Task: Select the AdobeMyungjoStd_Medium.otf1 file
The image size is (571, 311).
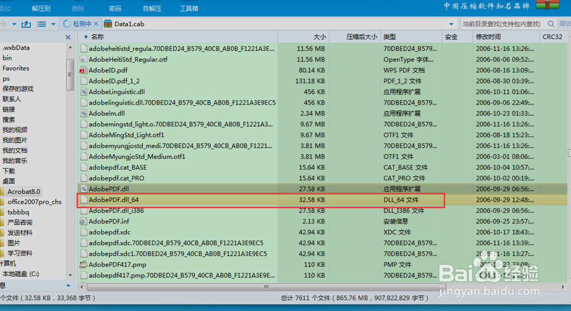Action: point(137,157)
